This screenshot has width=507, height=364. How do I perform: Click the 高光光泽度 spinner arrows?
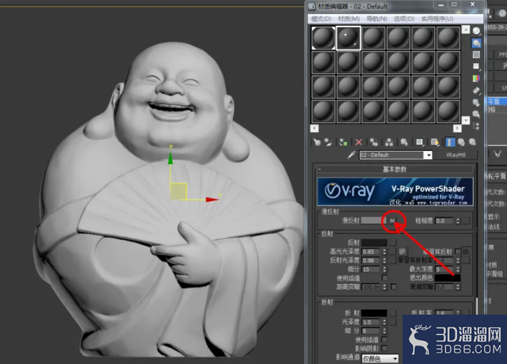tap(384, 251)
